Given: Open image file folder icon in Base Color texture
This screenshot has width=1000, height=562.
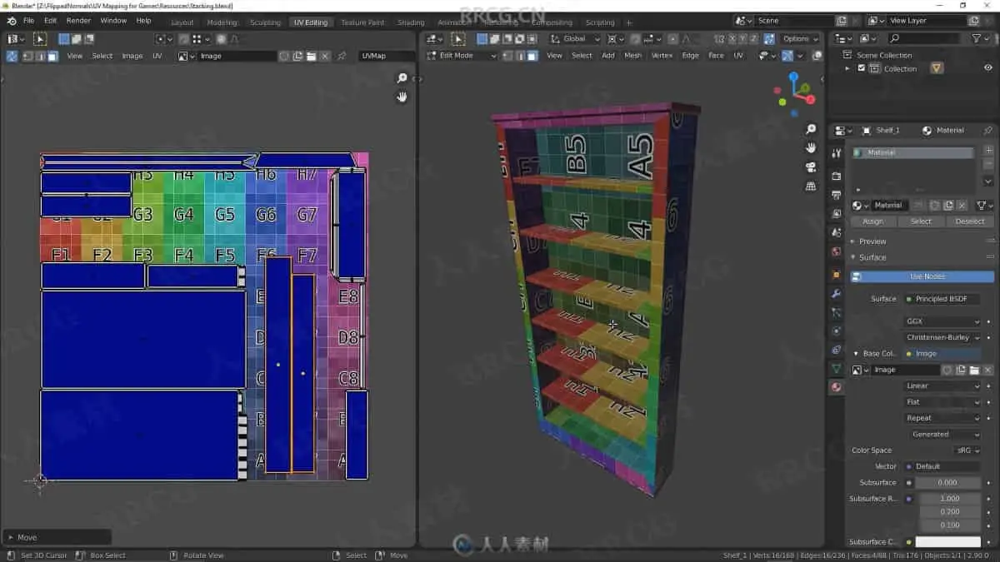Looking at the screenshot, I should [x=973, y=370].
